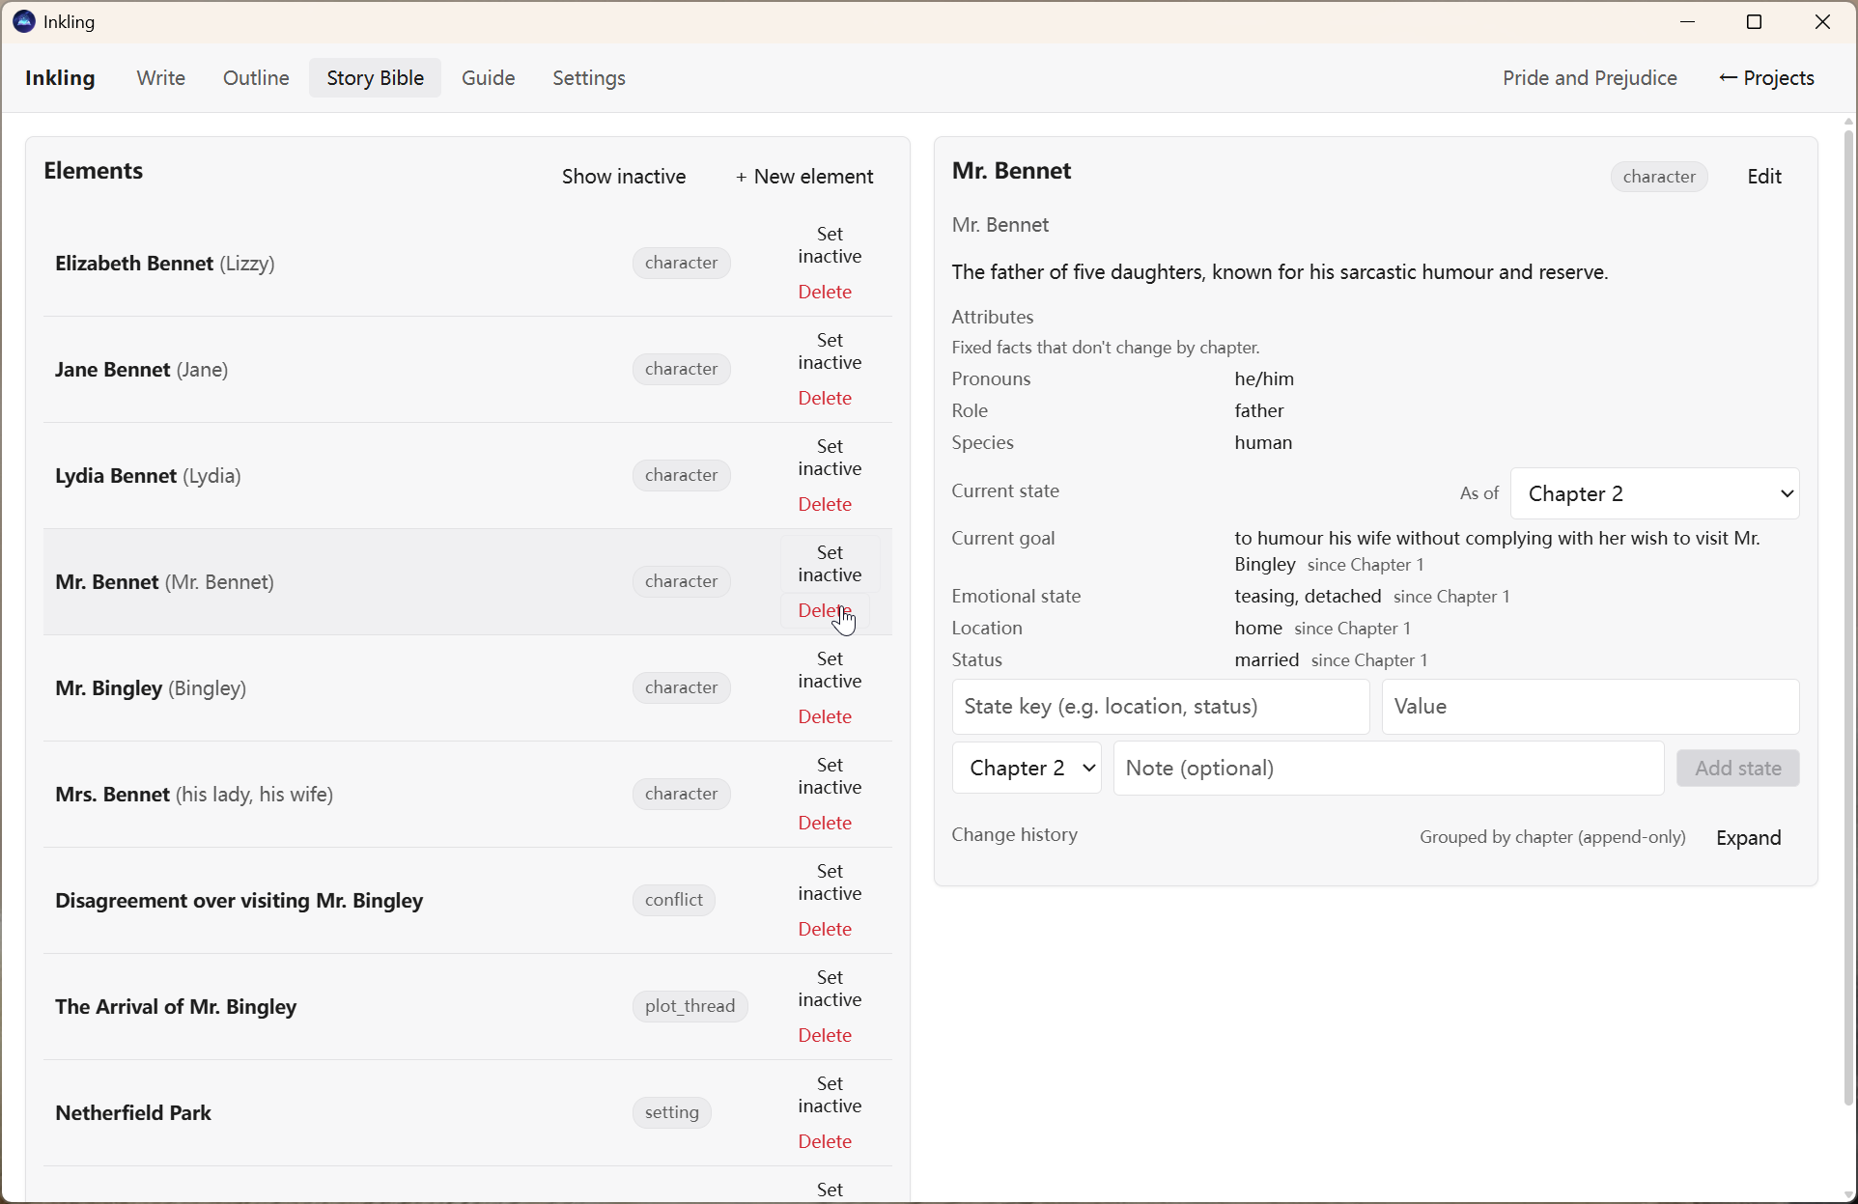Set Lydia Bennet inactive
The width and height of the screenshot is (1858, 1204).
pyautogui.click(x=830, y=458)
